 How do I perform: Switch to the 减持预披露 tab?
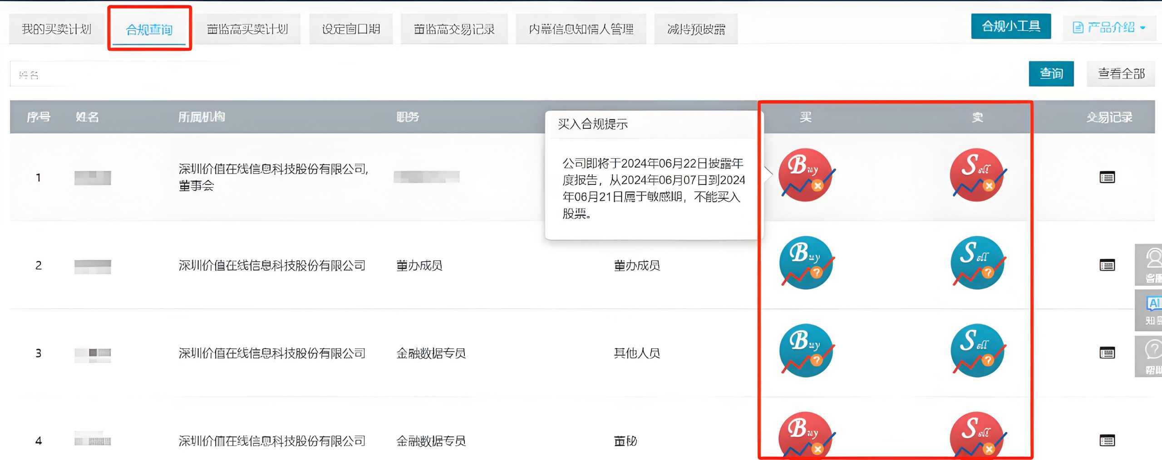pos(696,29)
